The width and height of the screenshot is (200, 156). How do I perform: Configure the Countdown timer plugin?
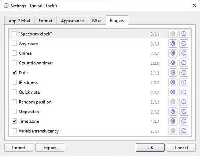[173, 63]
